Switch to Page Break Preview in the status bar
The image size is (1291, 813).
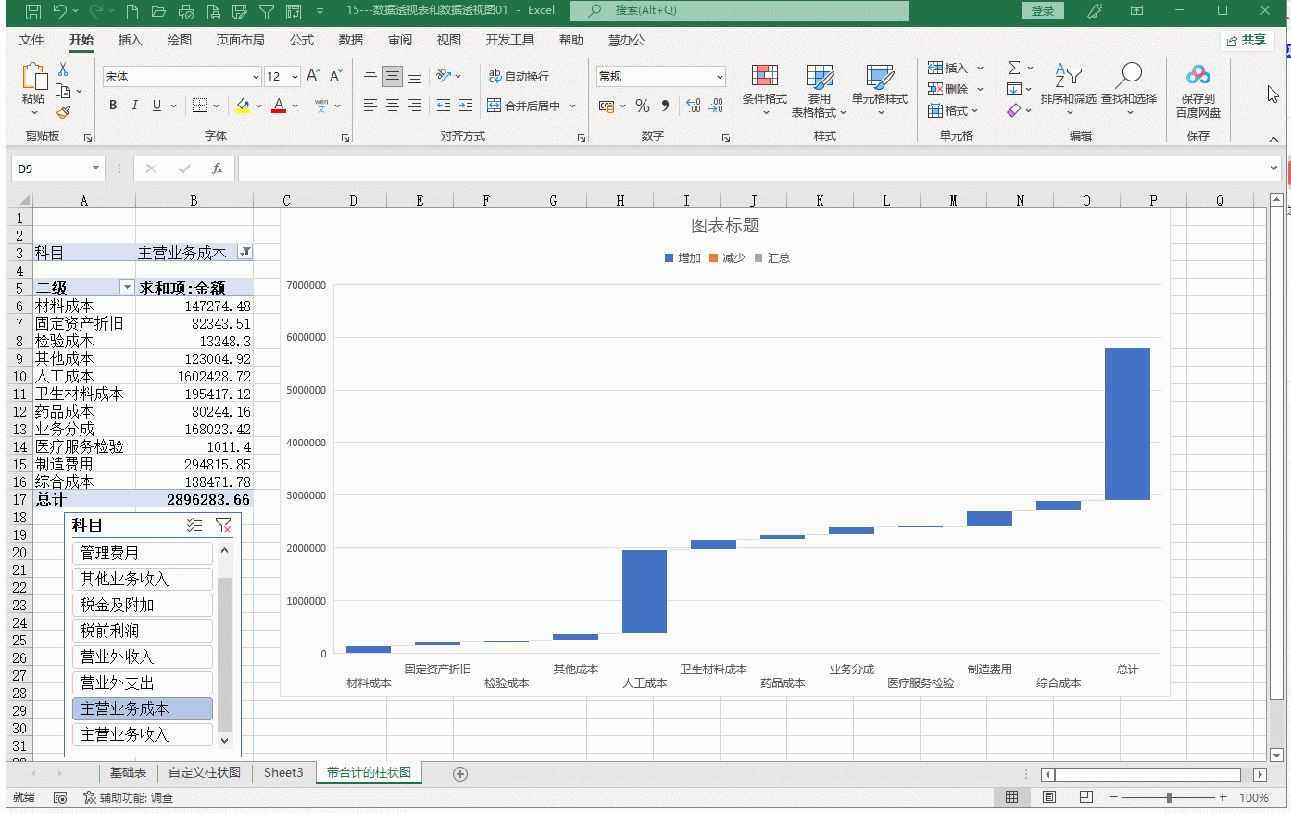(1086, 797)
